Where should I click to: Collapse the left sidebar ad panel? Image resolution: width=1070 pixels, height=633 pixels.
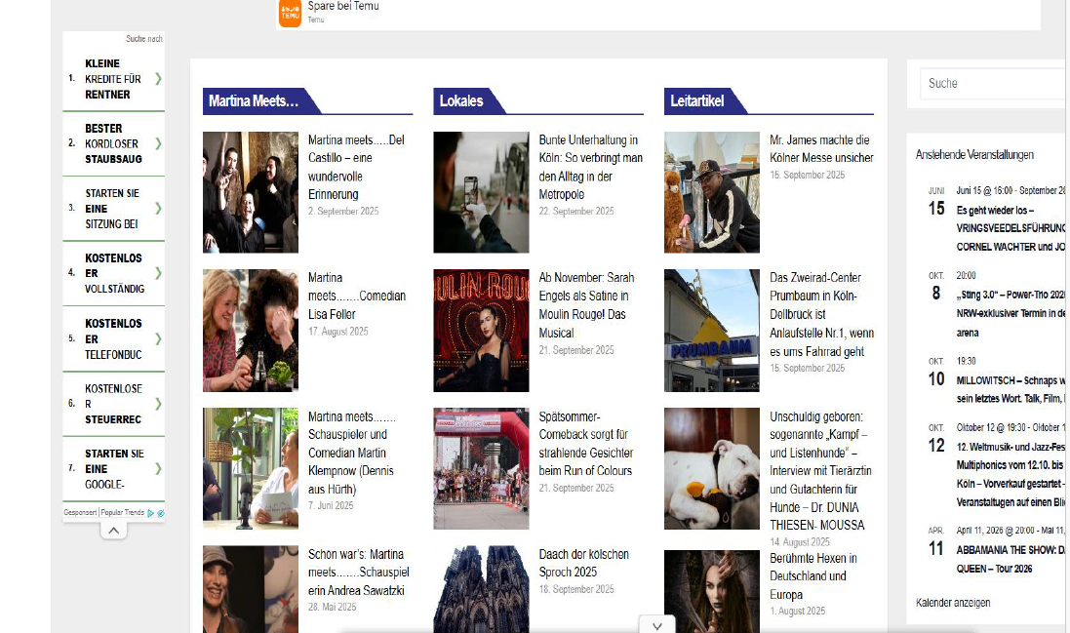pos(113,531)
